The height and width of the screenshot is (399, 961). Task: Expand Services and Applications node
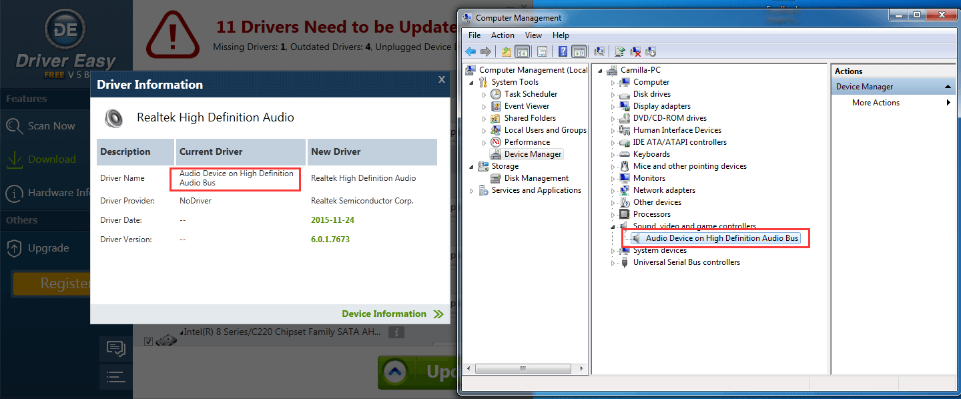click(x=472, y=190)
